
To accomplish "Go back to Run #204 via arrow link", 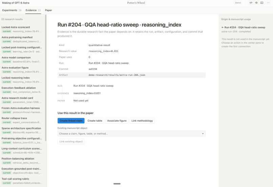I will [x=243, y=27].
